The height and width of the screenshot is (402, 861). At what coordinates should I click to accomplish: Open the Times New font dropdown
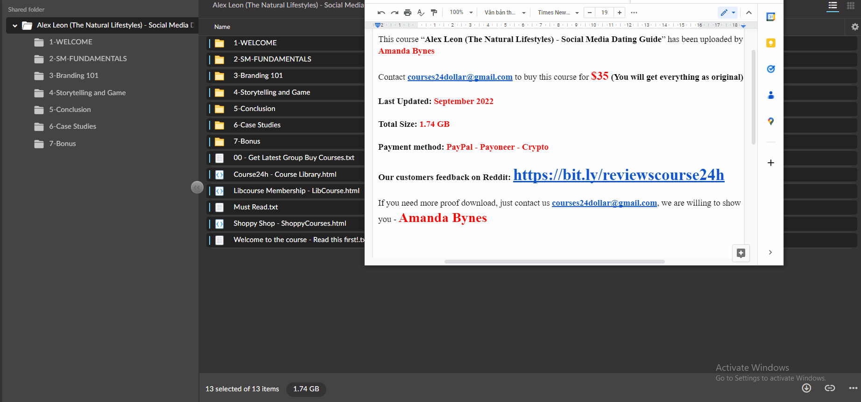(x=558, y=13)
